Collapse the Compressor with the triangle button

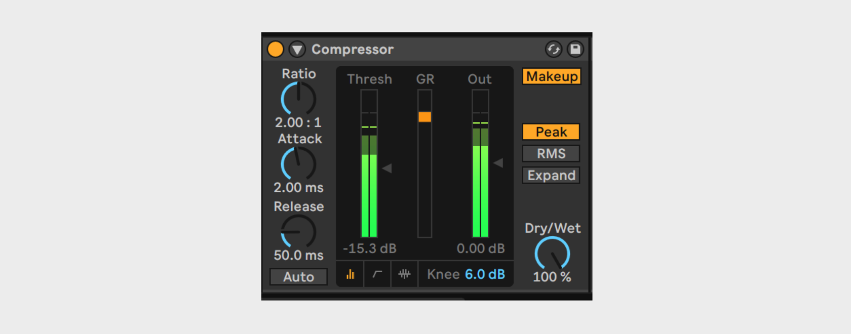(297, 49)
